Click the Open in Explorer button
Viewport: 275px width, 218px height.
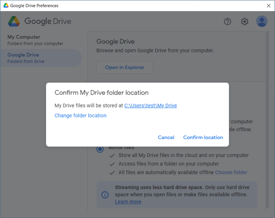pyautogui.click(x=125, y=67)
